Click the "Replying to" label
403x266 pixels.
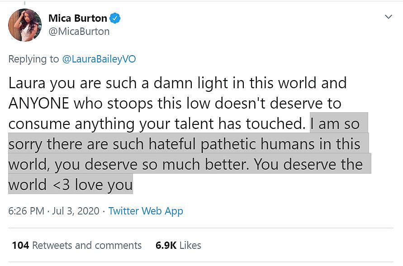point(33,59)
